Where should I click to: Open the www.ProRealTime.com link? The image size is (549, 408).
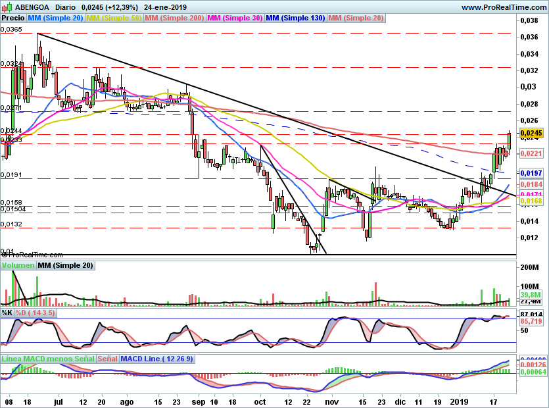coord(503,7)
